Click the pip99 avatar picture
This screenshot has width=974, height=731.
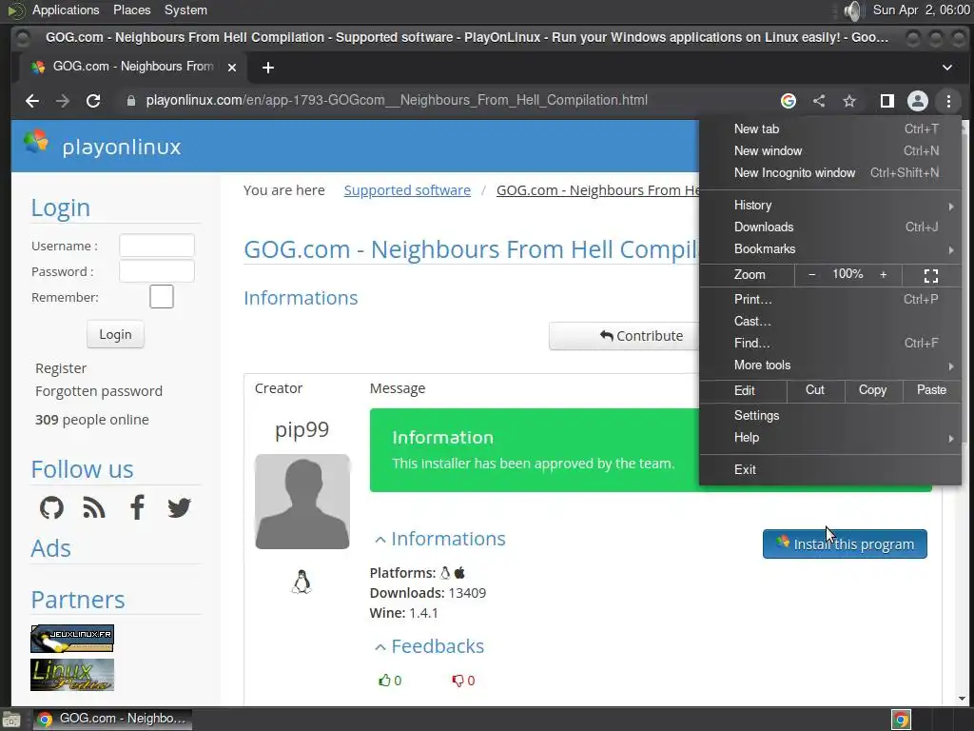[x=302, y=502]
